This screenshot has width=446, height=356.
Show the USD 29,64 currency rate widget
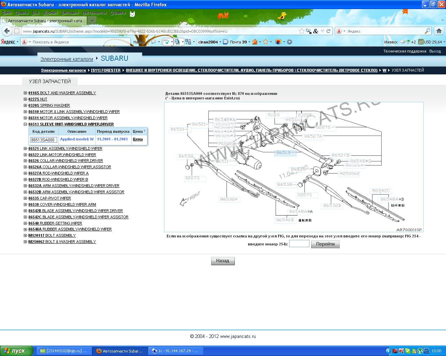coord(430,42)
